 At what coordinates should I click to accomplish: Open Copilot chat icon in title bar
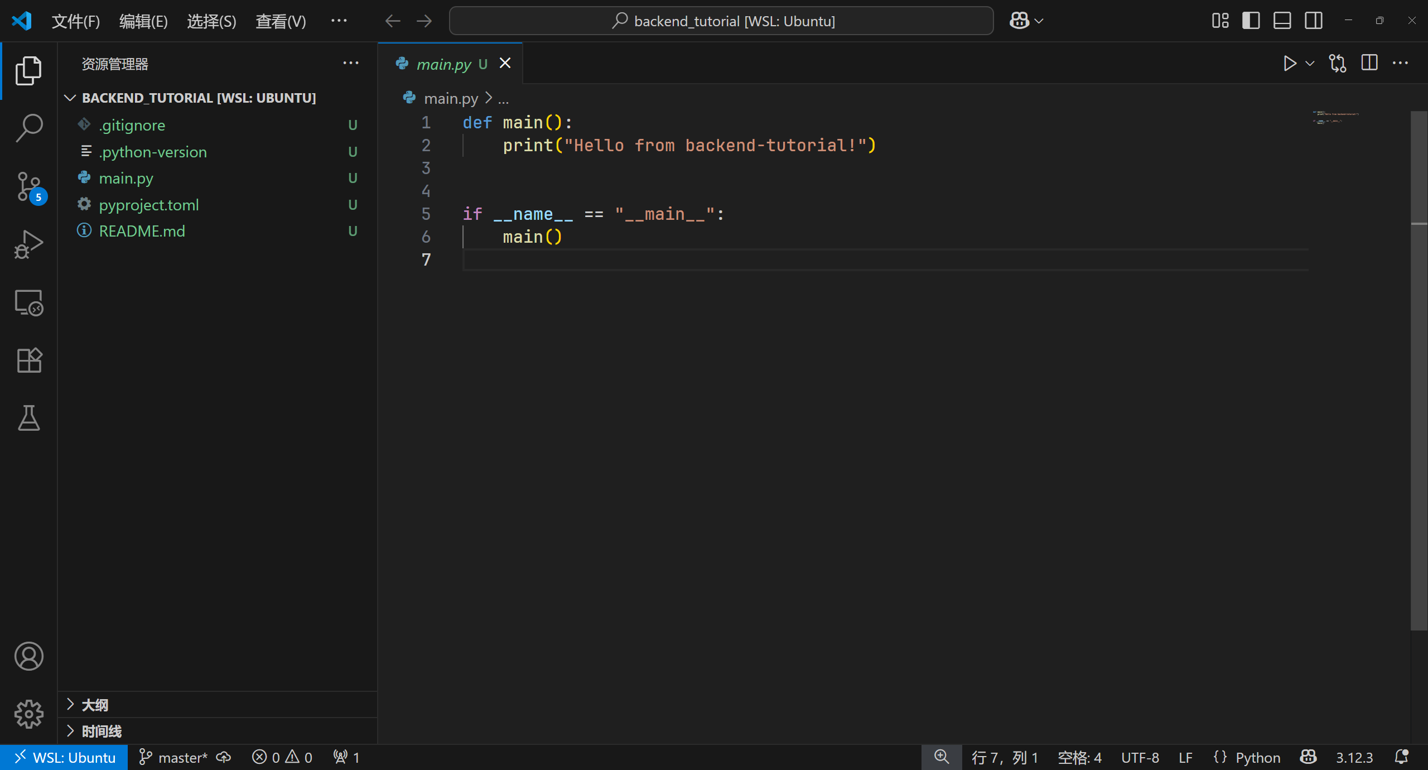(1020, 21)
